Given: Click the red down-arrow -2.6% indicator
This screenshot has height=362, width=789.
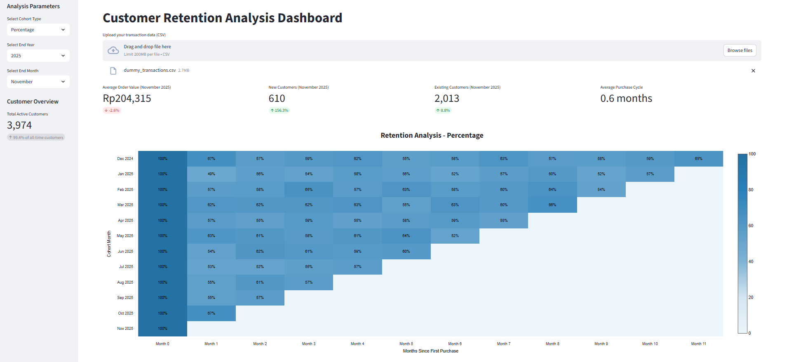Looking at the screenshot, I should tap(112, 110).
